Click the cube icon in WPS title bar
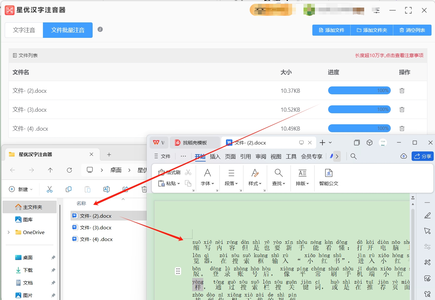This screenshot has width=435, height=300. coord(370,143)
